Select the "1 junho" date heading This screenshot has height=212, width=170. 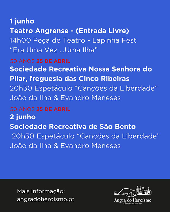point(22,21)
